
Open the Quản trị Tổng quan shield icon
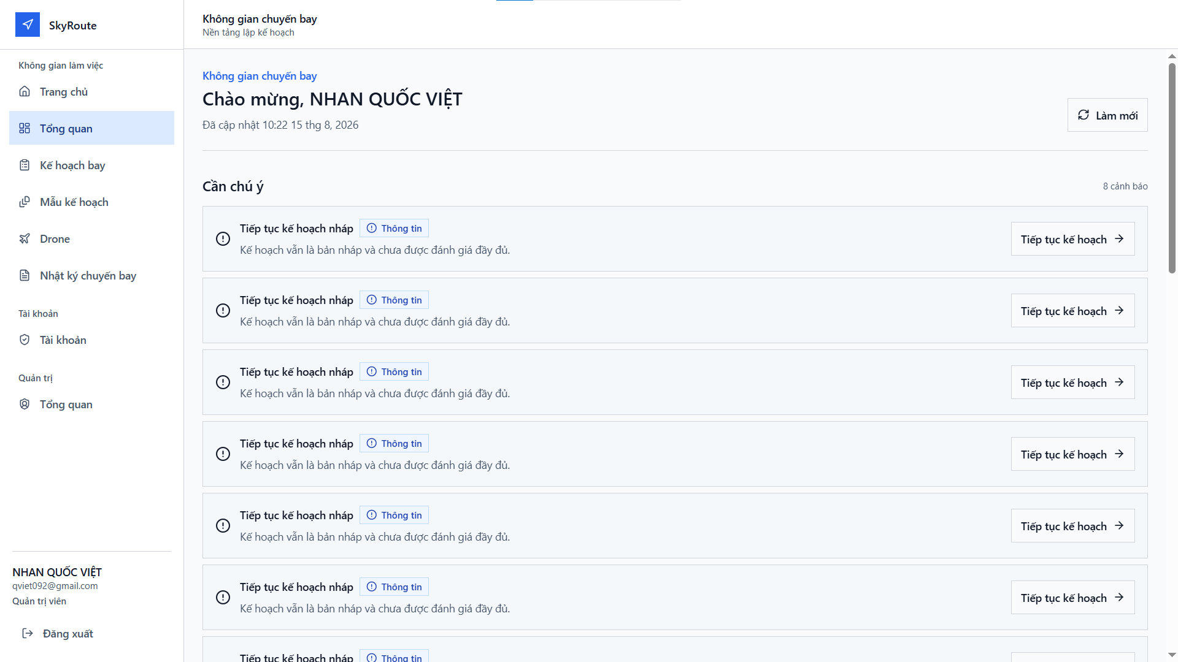tap(25, 404)
